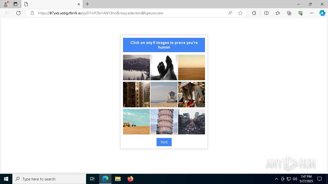Open the clock showing 7:47 PM
The height and width of the screenshot is (184, 328).
[306, 179]
